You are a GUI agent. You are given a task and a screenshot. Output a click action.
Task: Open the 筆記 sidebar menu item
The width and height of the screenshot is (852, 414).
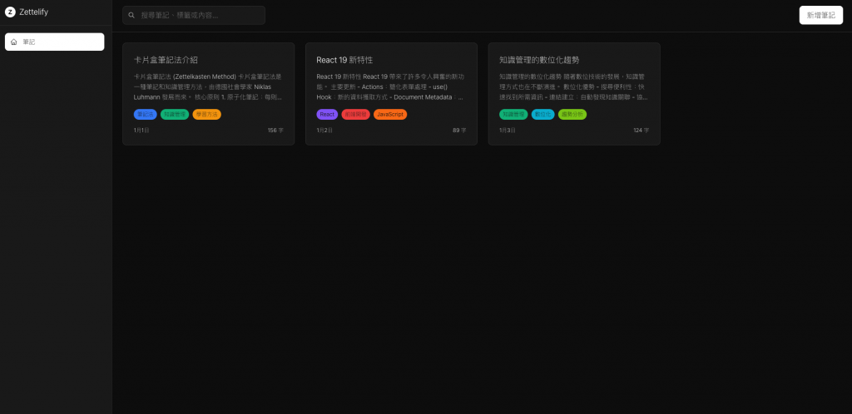click(54, 42)
